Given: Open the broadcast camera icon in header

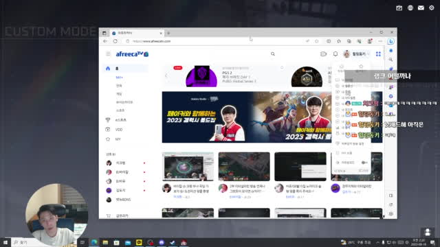Looking at the screenshot, I should (x=323, y=54).
